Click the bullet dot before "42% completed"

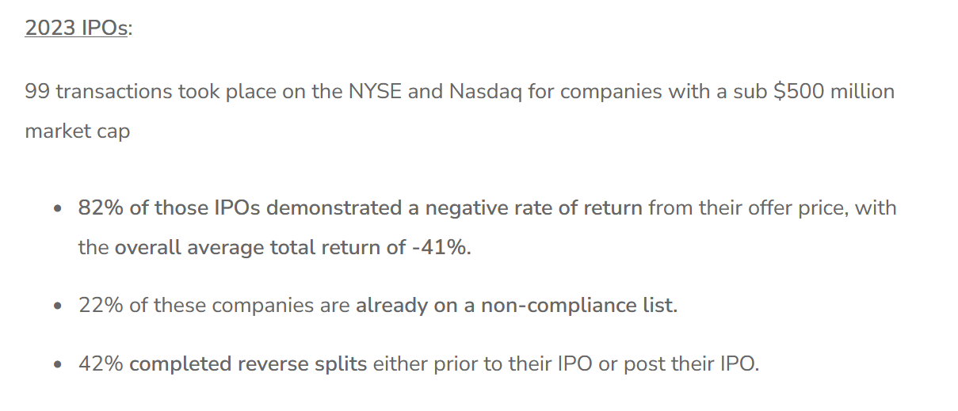coord(57,366)
